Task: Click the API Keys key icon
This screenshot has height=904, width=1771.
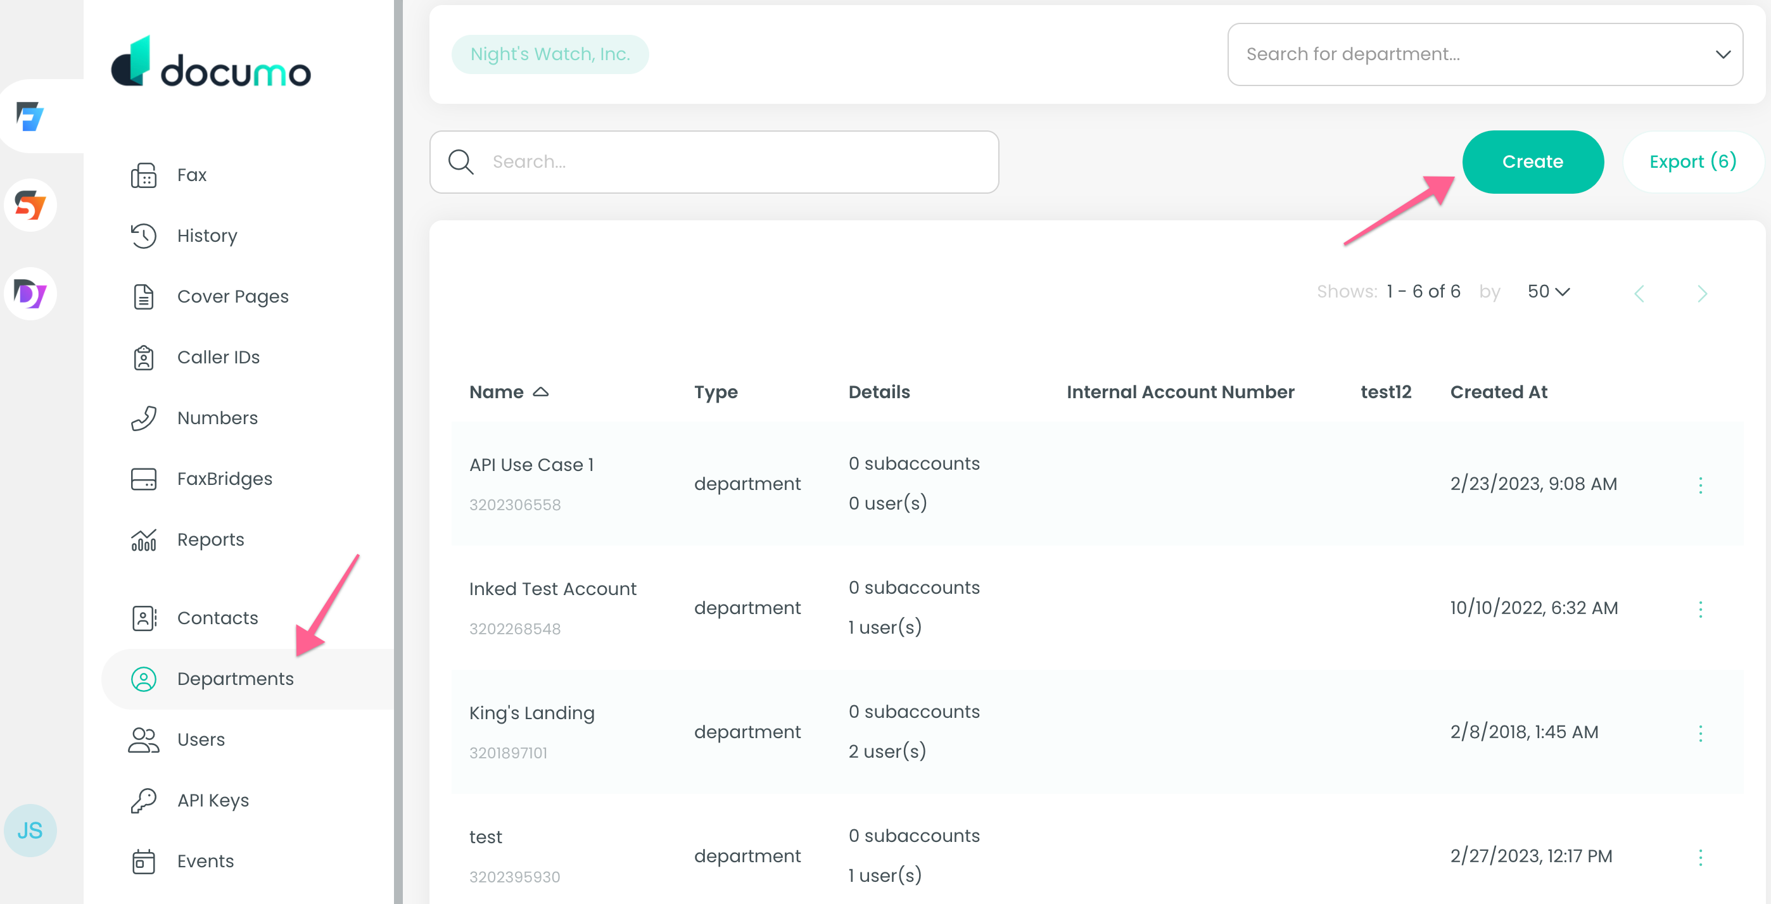Action: coord(144,800)
